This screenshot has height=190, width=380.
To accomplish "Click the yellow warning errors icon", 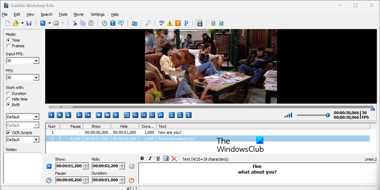I will (x=170, y=23).
